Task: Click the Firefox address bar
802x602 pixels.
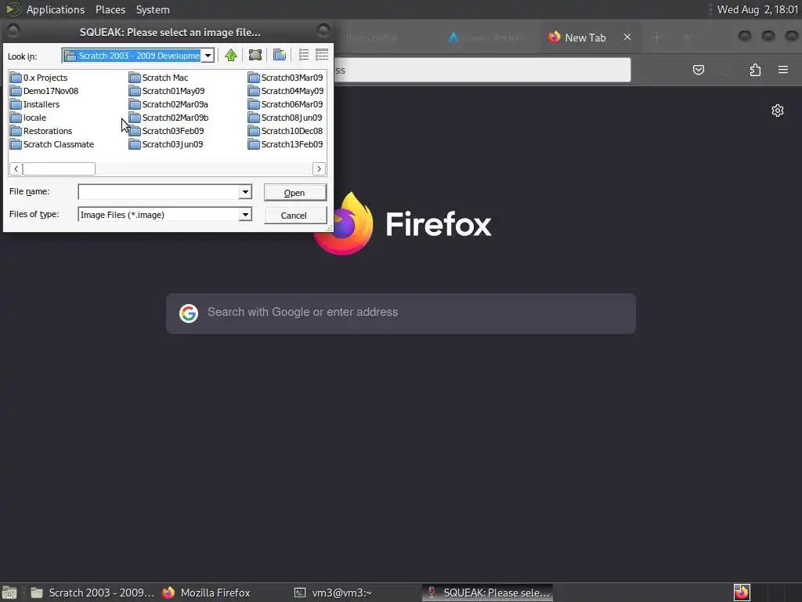Action: click(482, 70)
